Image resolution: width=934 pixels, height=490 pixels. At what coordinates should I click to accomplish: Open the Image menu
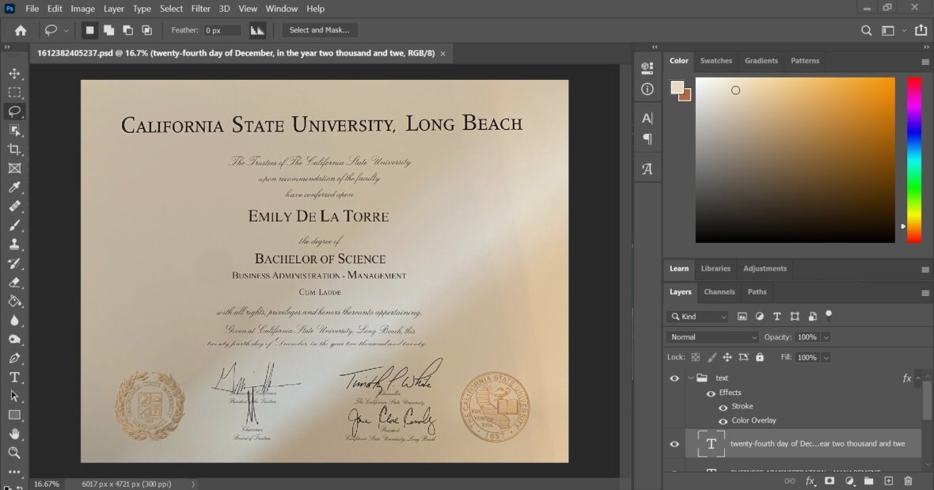tap(83, 9)
